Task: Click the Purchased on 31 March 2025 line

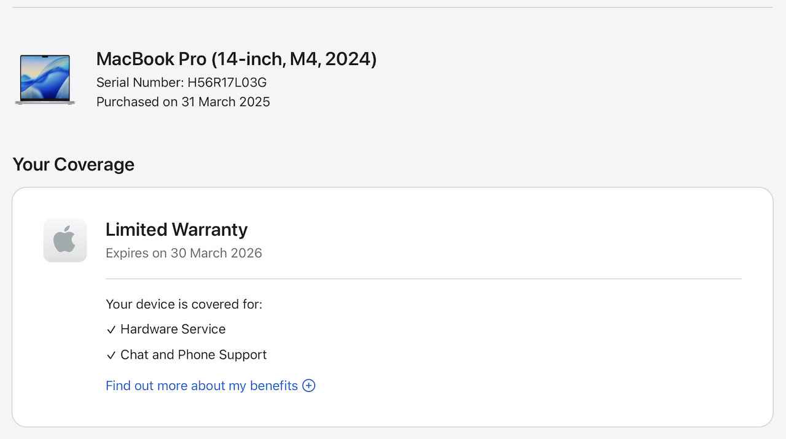Action: click(183, 102)
